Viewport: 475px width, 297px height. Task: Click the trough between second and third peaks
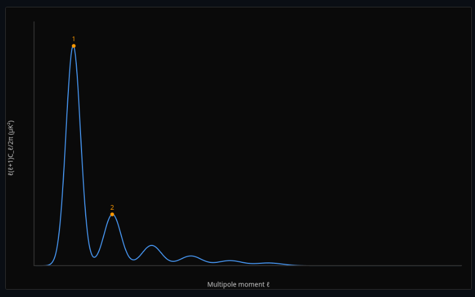[134, 260]
